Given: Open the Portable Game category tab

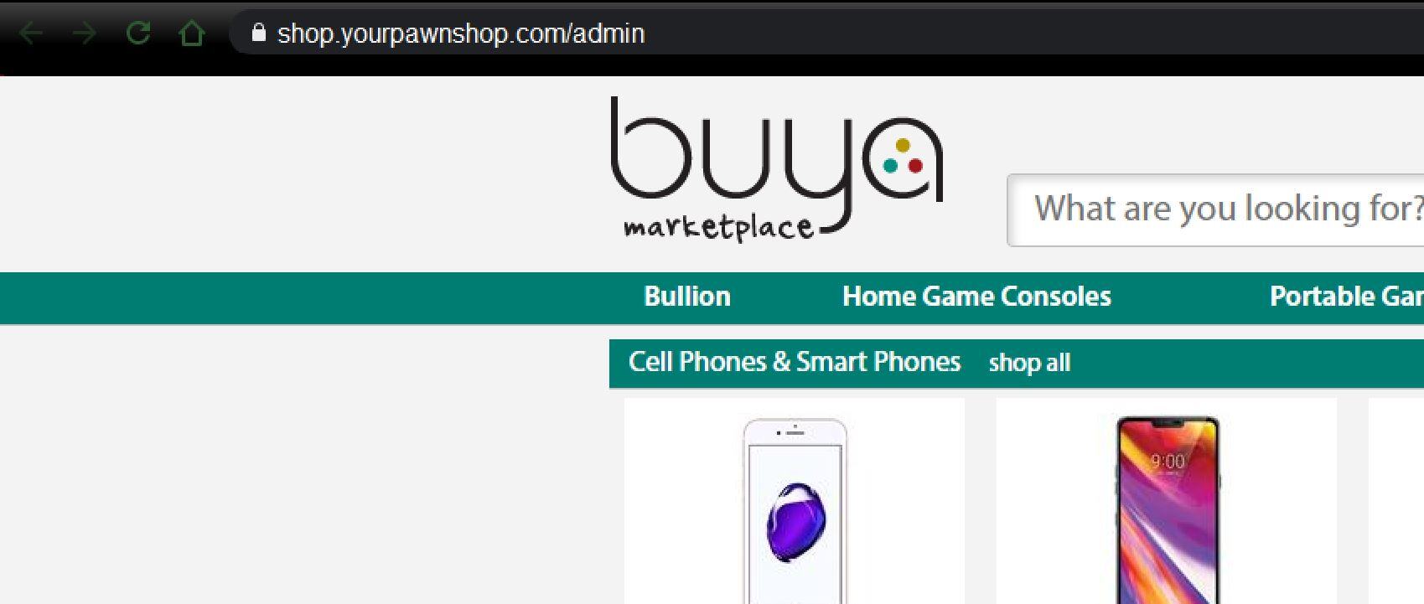Looking at the screenshot, I should tap(1346, 297).
